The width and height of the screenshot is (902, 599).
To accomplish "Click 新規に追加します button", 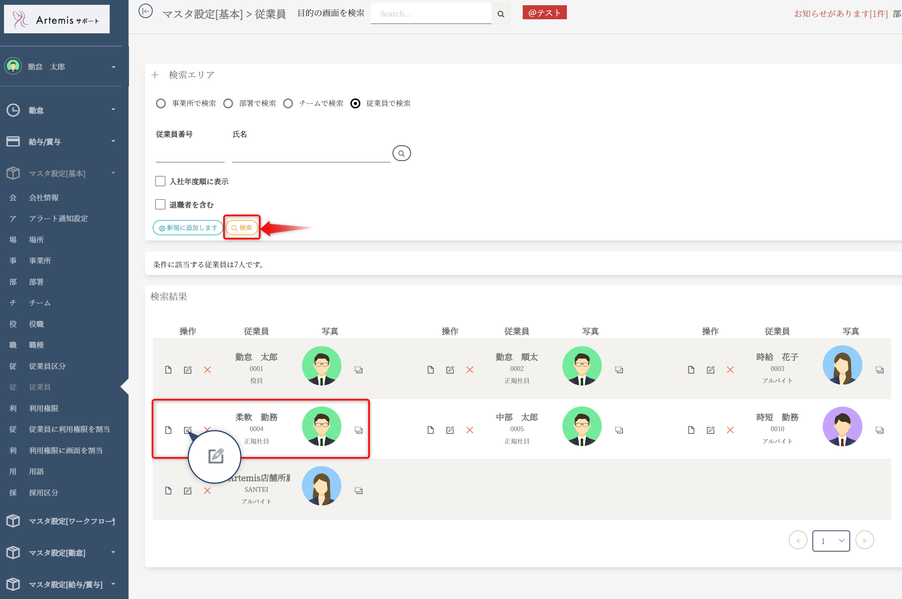I will [x=188, y=228].
